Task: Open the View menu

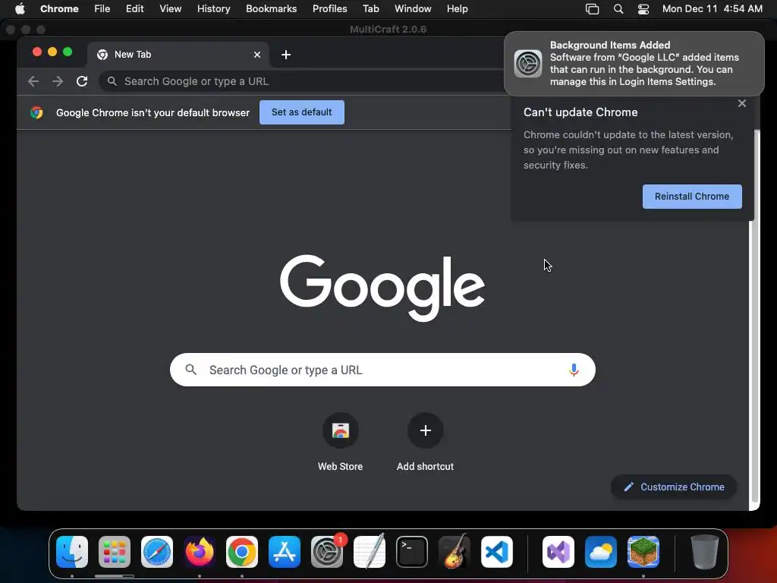Action: click(171, 8)
